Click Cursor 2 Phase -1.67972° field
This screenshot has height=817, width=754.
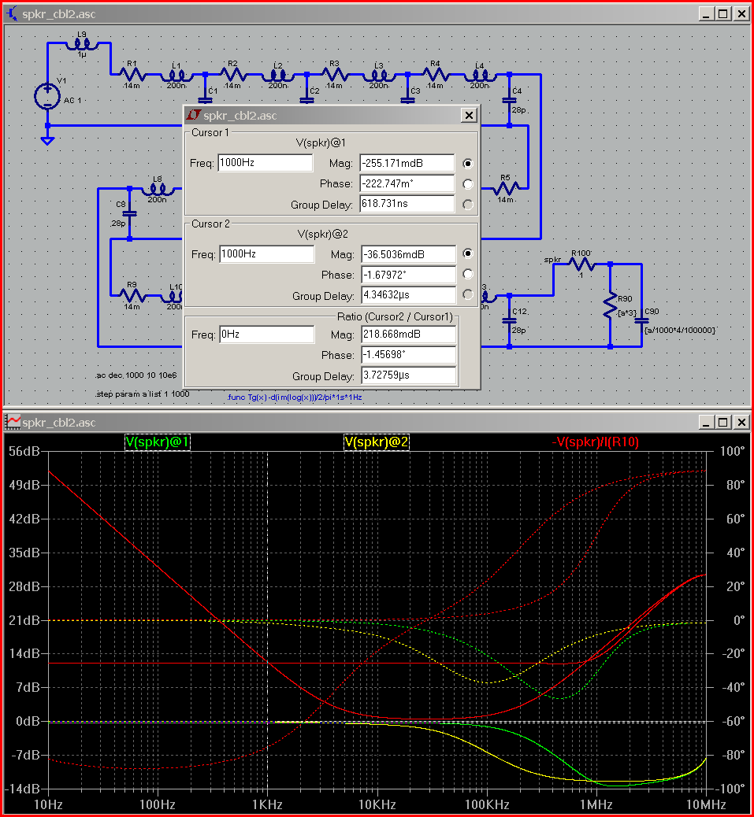tap(409, 275)
